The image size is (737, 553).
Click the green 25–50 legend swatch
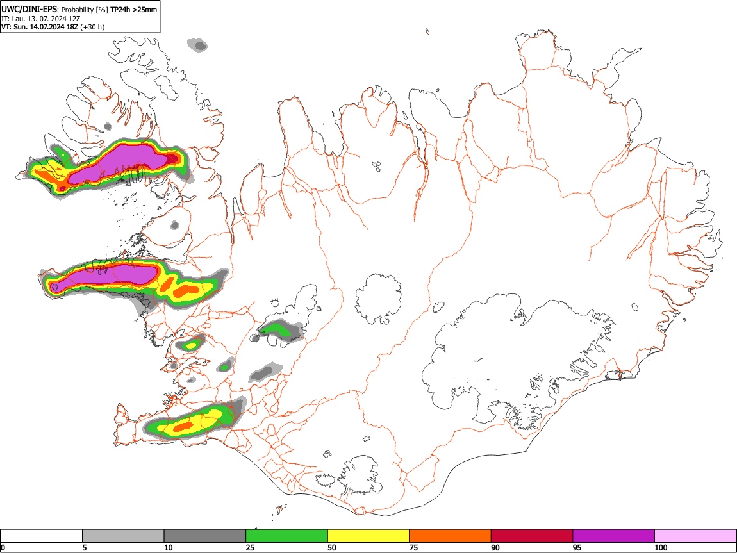286,536
